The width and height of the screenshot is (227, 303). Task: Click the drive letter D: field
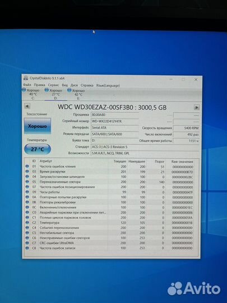tap(115, 140)
